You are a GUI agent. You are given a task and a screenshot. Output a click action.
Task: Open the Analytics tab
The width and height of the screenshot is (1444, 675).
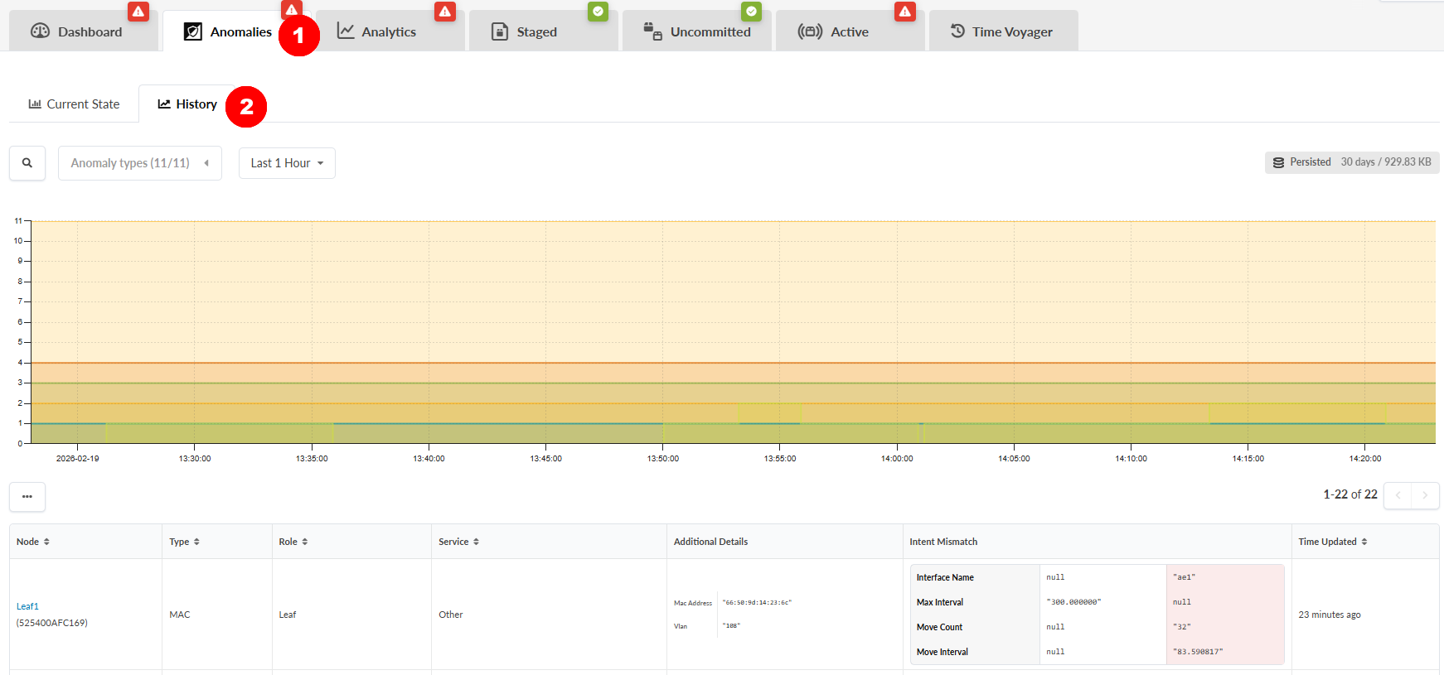click(390, 31)
